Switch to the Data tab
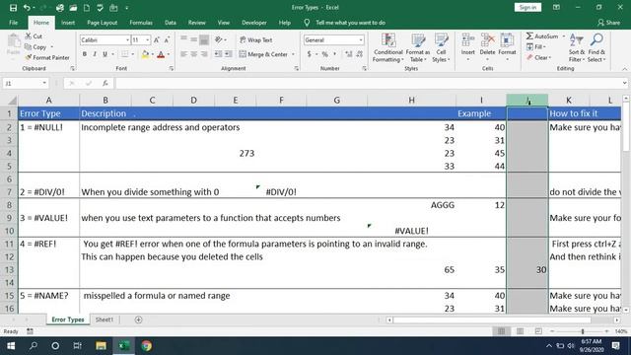This screenshot has height=355, width=631. tap(171, 23)
